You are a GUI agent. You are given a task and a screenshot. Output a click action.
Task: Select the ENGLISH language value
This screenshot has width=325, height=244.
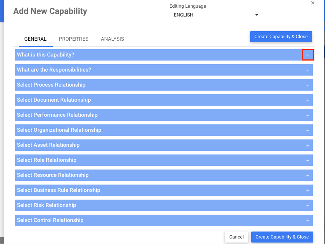pyautogui.click(x=184, y=15)
